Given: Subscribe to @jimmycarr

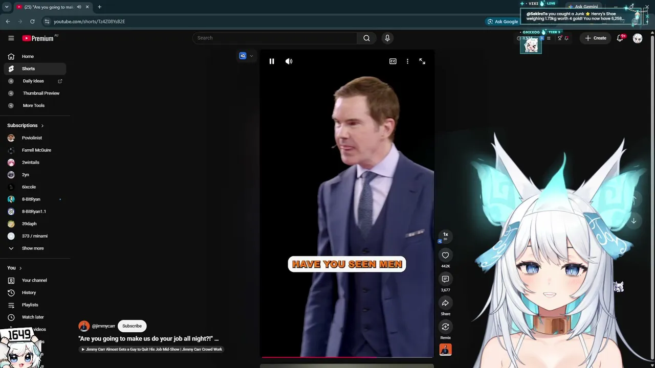Looking at the screenshot, I should (x=132, y=326).
